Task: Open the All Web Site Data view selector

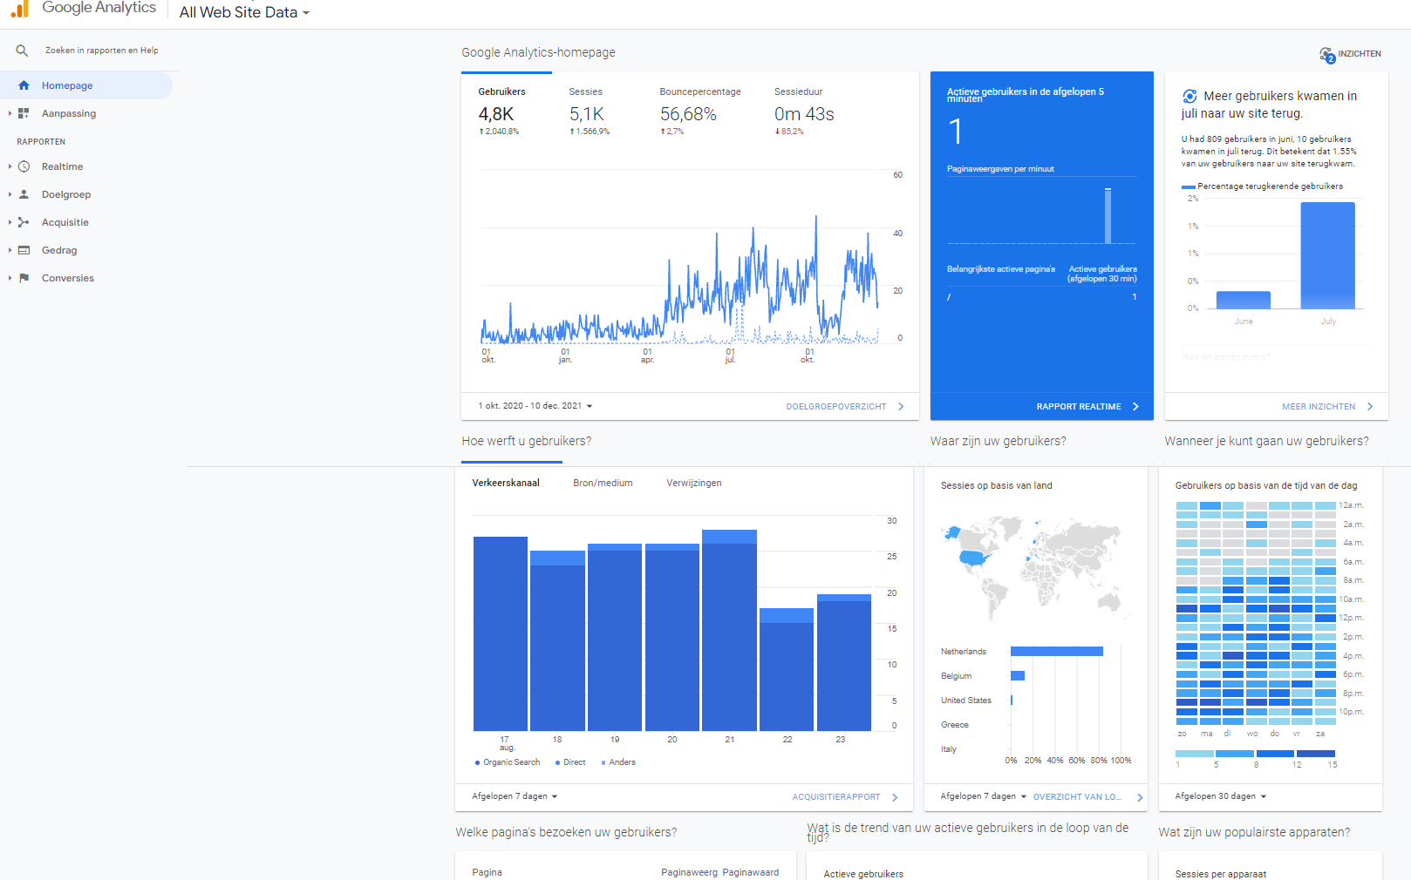Action: pos(244,12)
